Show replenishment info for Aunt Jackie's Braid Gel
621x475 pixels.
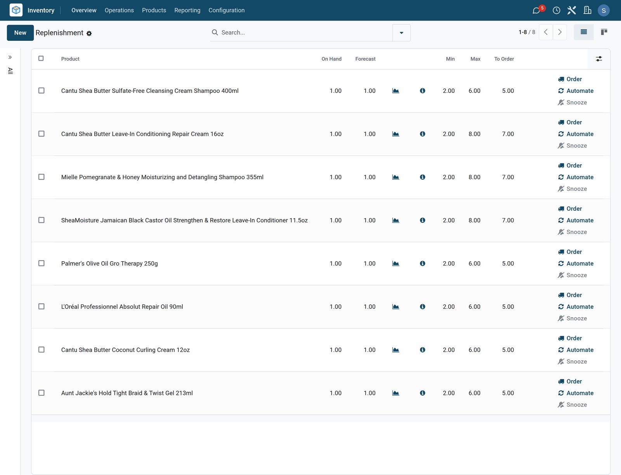(422, 393)
